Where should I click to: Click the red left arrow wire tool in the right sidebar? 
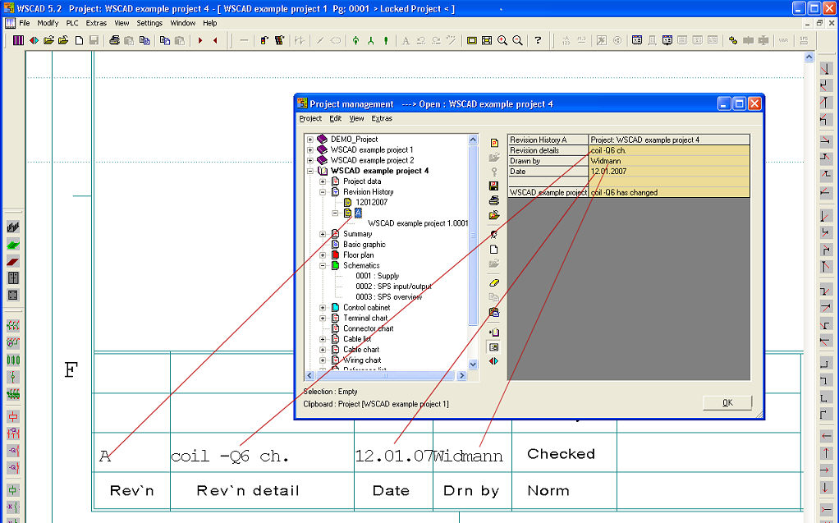point(826,436)
